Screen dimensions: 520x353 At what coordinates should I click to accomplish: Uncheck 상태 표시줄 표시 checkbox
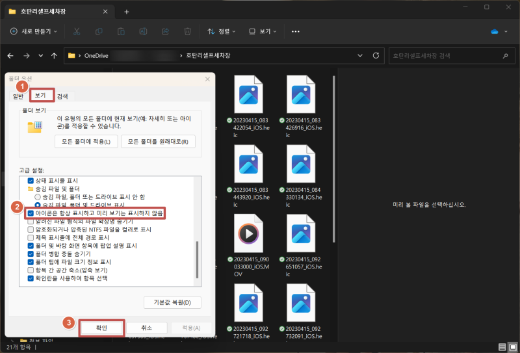[x=31, y=181]
